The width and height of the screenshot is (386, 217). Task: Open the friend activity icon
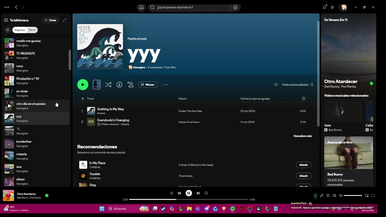click(332, 7)
